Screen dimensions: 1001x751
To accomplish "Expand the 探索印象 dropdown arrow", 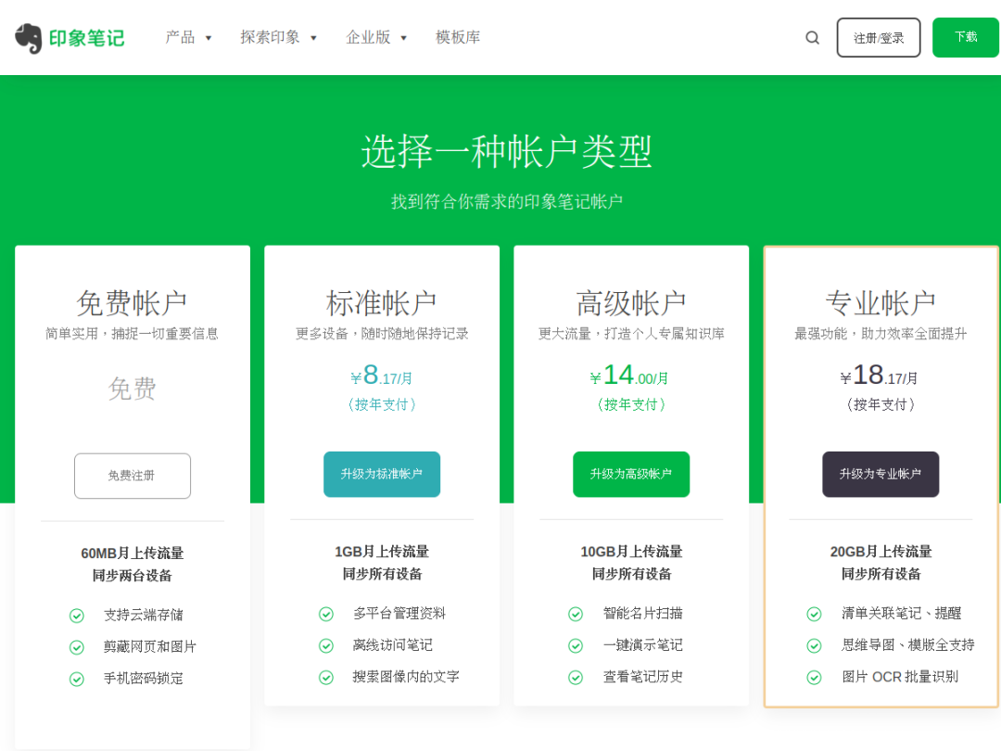I will (x=313, y=38).
